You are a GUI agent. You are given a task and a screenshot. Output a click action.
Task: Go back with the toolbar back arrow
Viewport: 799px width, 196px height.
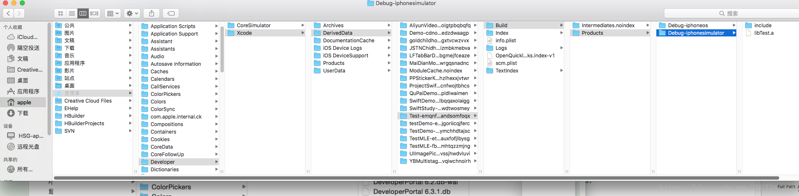pos(8,13)
